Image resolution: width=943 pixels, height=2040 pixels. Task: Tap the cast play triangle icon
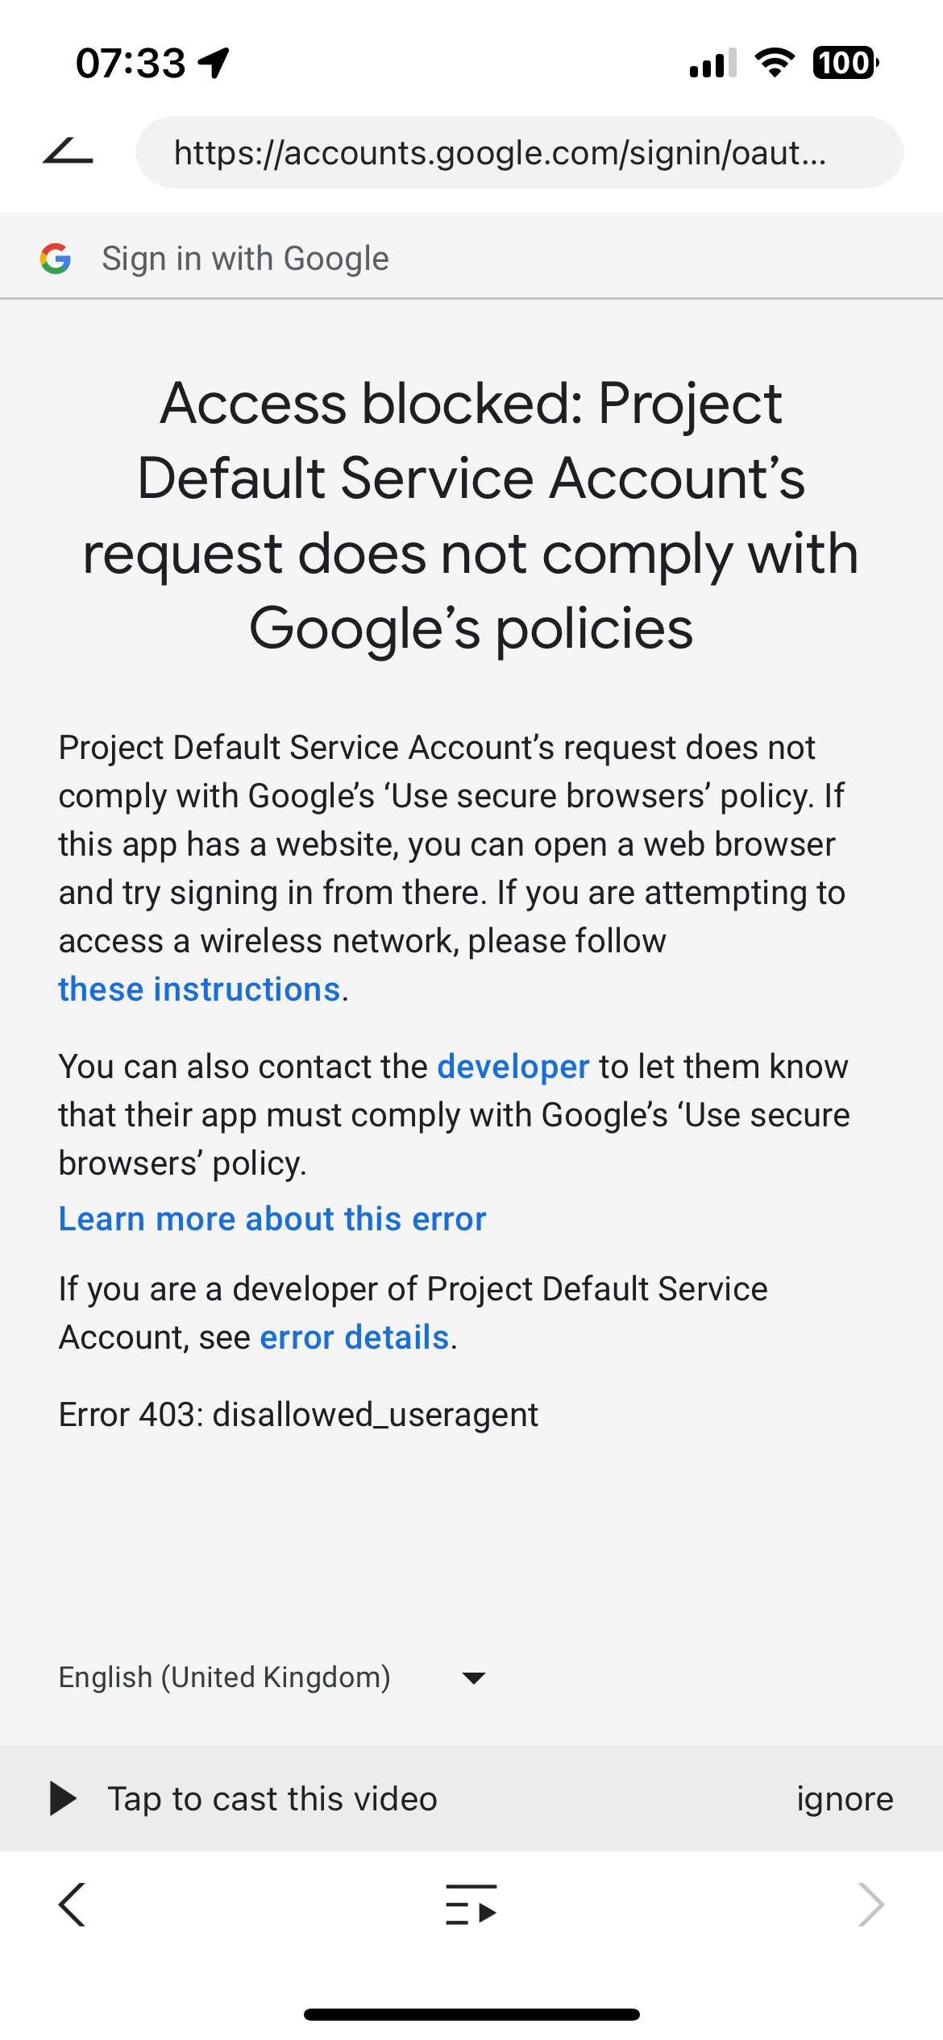[63, 1798]
